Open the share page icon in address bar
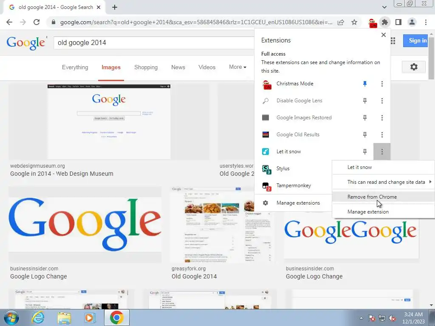The height and width of the screenshot is (326, 435). 341,22
